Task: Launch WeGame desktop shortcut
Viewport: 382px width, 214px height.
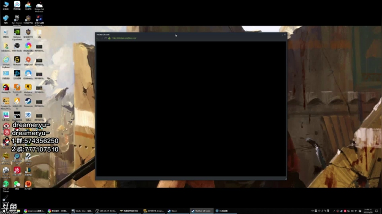Action: 17,61
